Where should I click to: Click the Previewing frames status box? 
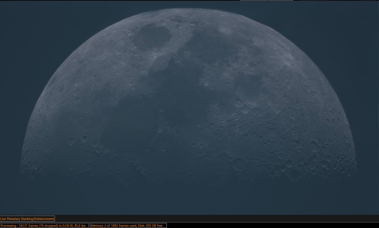tap(44, 225)
